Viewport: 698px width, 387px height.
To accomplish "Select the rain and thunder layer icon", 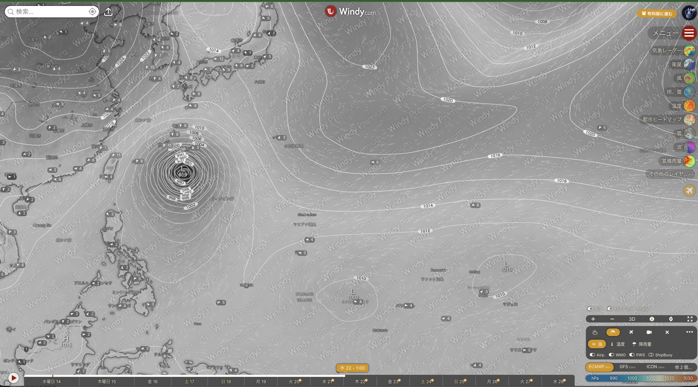I will coord(689,92).
